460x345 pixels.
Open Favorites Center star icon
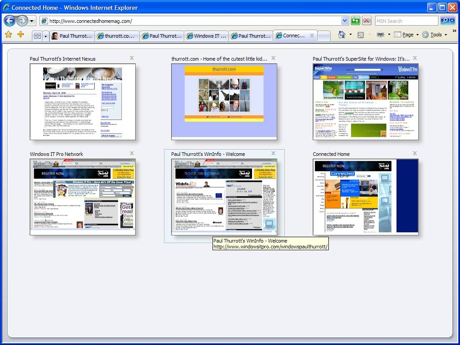pyautogui.click(x=8, y=35)
